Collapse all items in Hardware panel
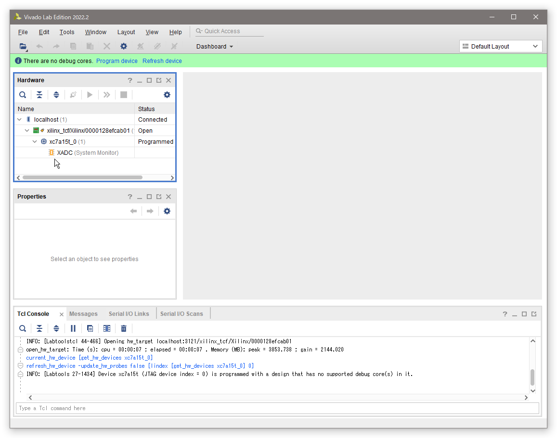This screenshot has height=438, width=557. pyautogui.click(x=39, y=95)
